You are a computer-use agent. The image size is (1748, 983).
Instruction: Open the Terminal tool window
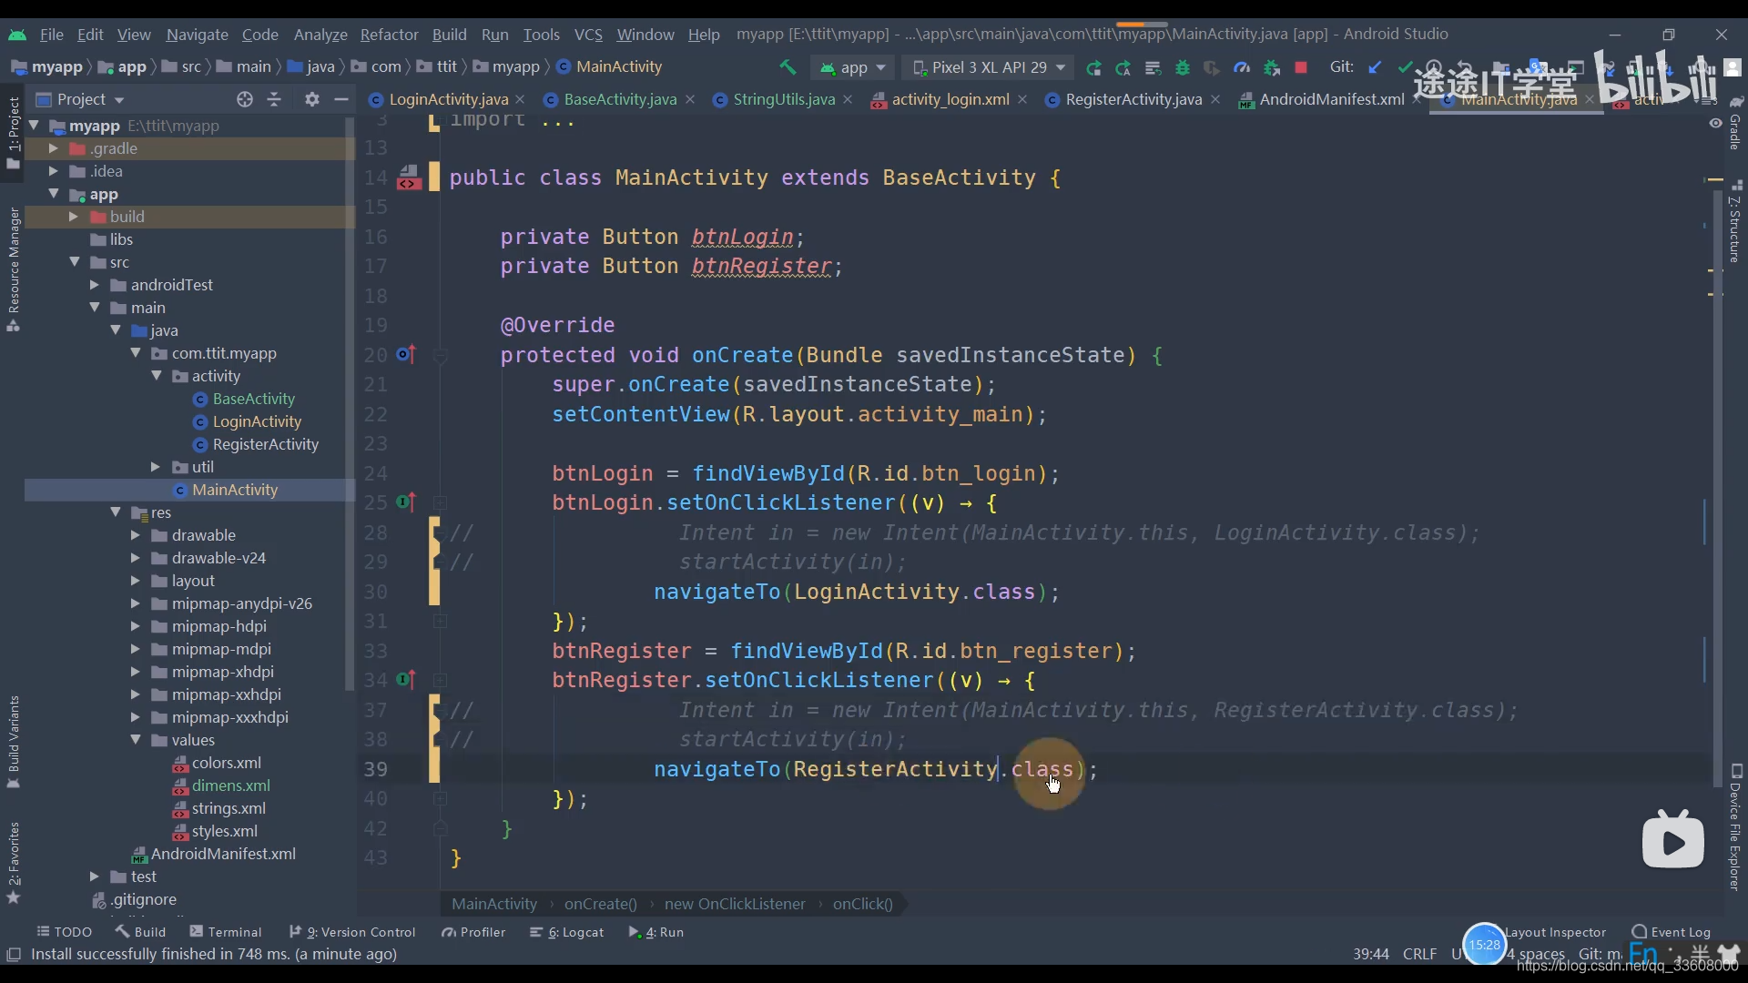(x=226, y=932)
